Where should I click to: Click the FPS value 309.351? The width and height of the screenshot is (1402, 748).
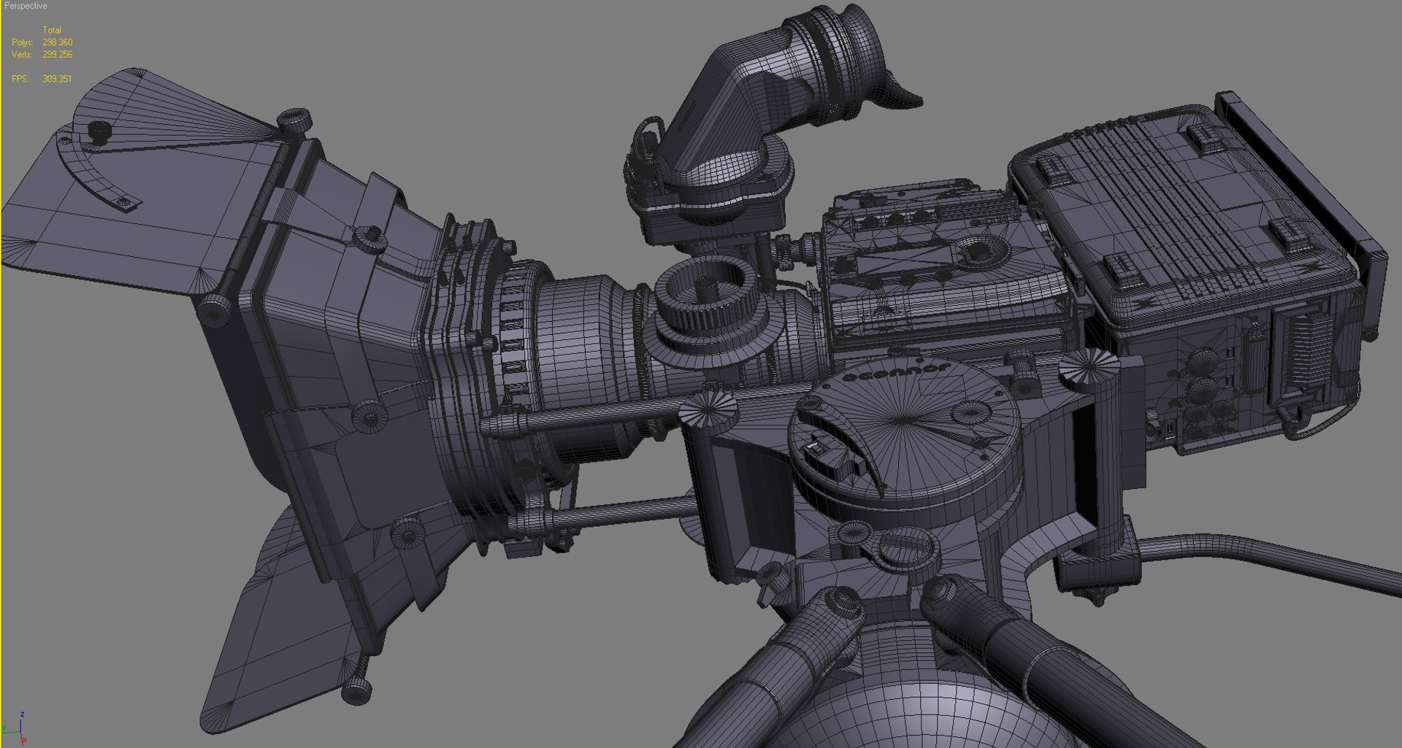point(57,79)
